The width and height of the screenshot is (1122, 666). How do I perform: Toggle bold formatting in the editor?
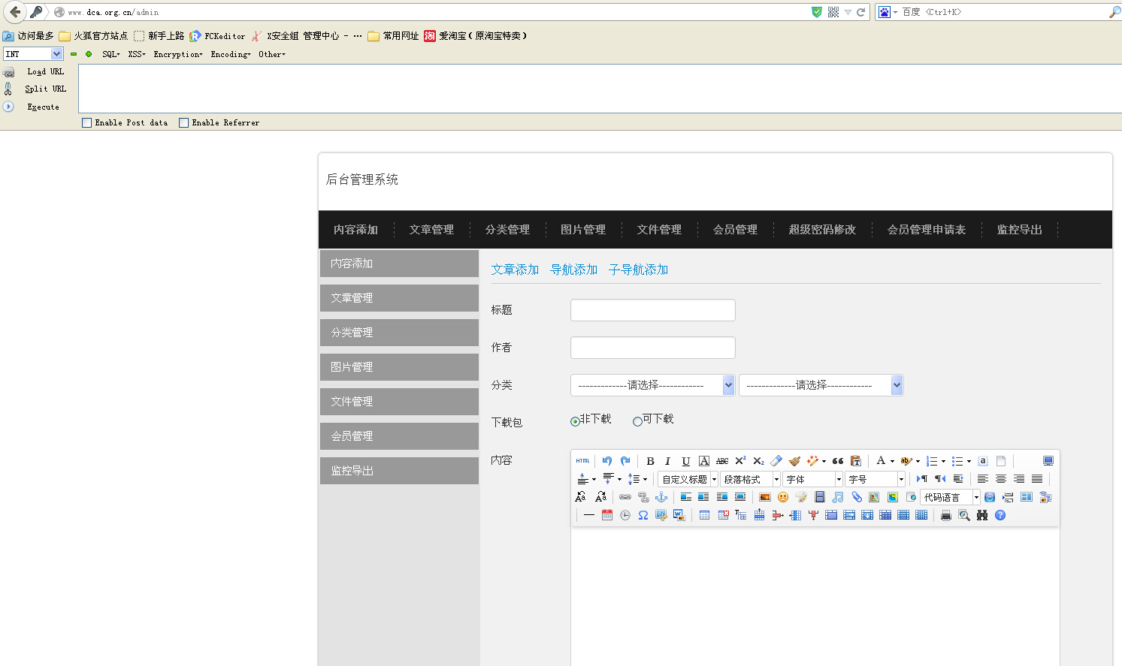[650, 461]
